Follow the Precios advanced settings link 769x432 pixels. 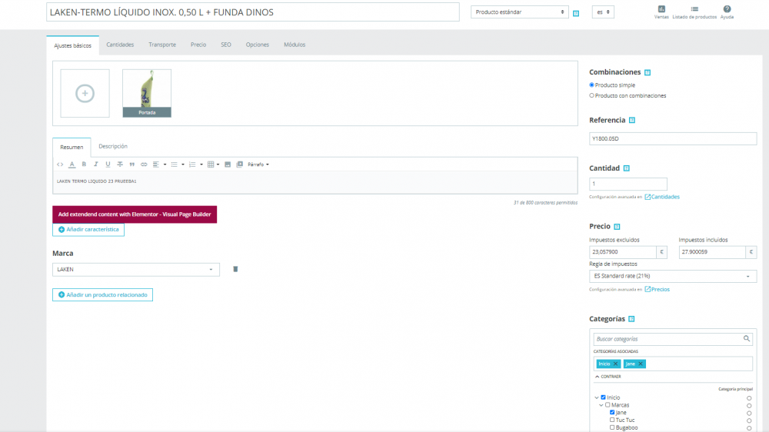657,289
